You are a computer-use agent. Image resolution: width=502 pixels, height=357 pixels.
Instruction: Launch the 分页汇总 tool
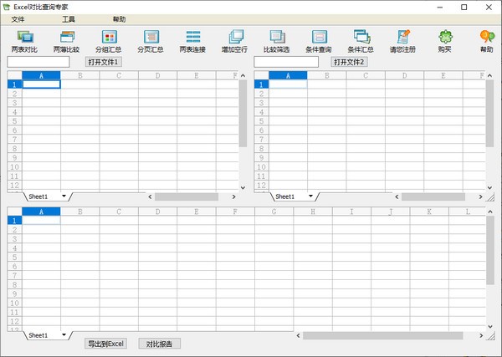pos(151,42)
